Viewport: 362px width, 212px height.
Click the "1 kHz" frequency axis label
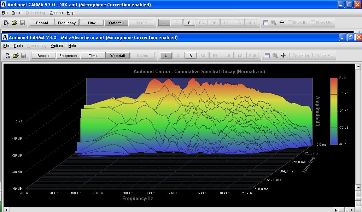(150, 193)
